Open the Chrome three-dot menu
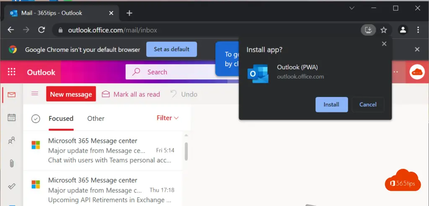Viewport: 429px width, 206px height. (418, 30)
